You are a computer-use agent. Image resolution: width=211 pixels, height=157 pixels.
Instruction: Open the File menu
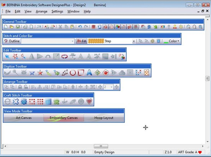[x=8, y=12]
